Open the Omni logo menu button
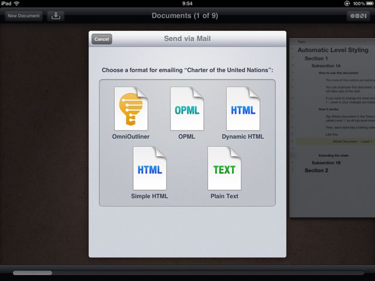The image size is (375, 281). [358, 16]
